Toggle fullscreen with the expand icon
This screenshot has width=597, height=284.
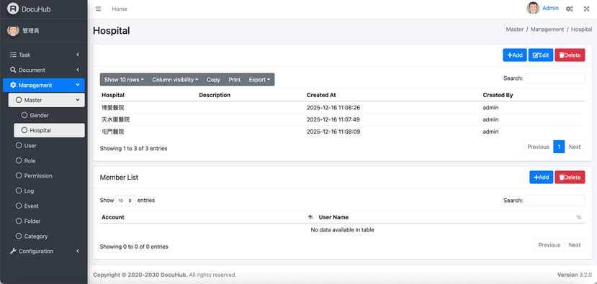[586, 9]
